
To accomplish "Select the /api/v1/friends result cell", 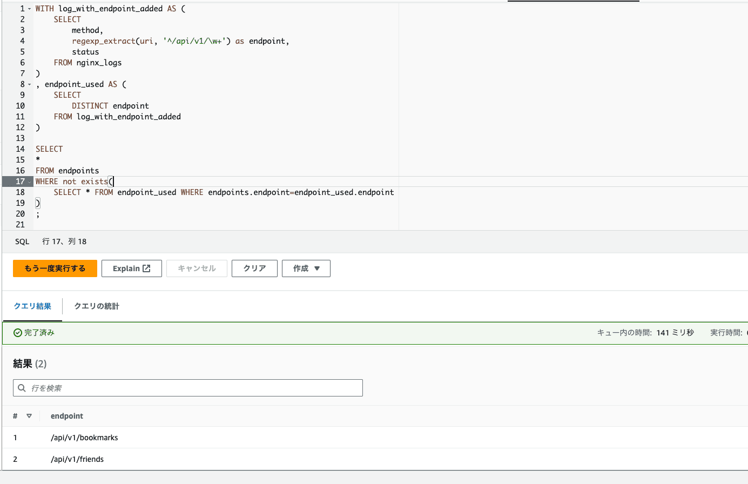I will click(77, 459).
